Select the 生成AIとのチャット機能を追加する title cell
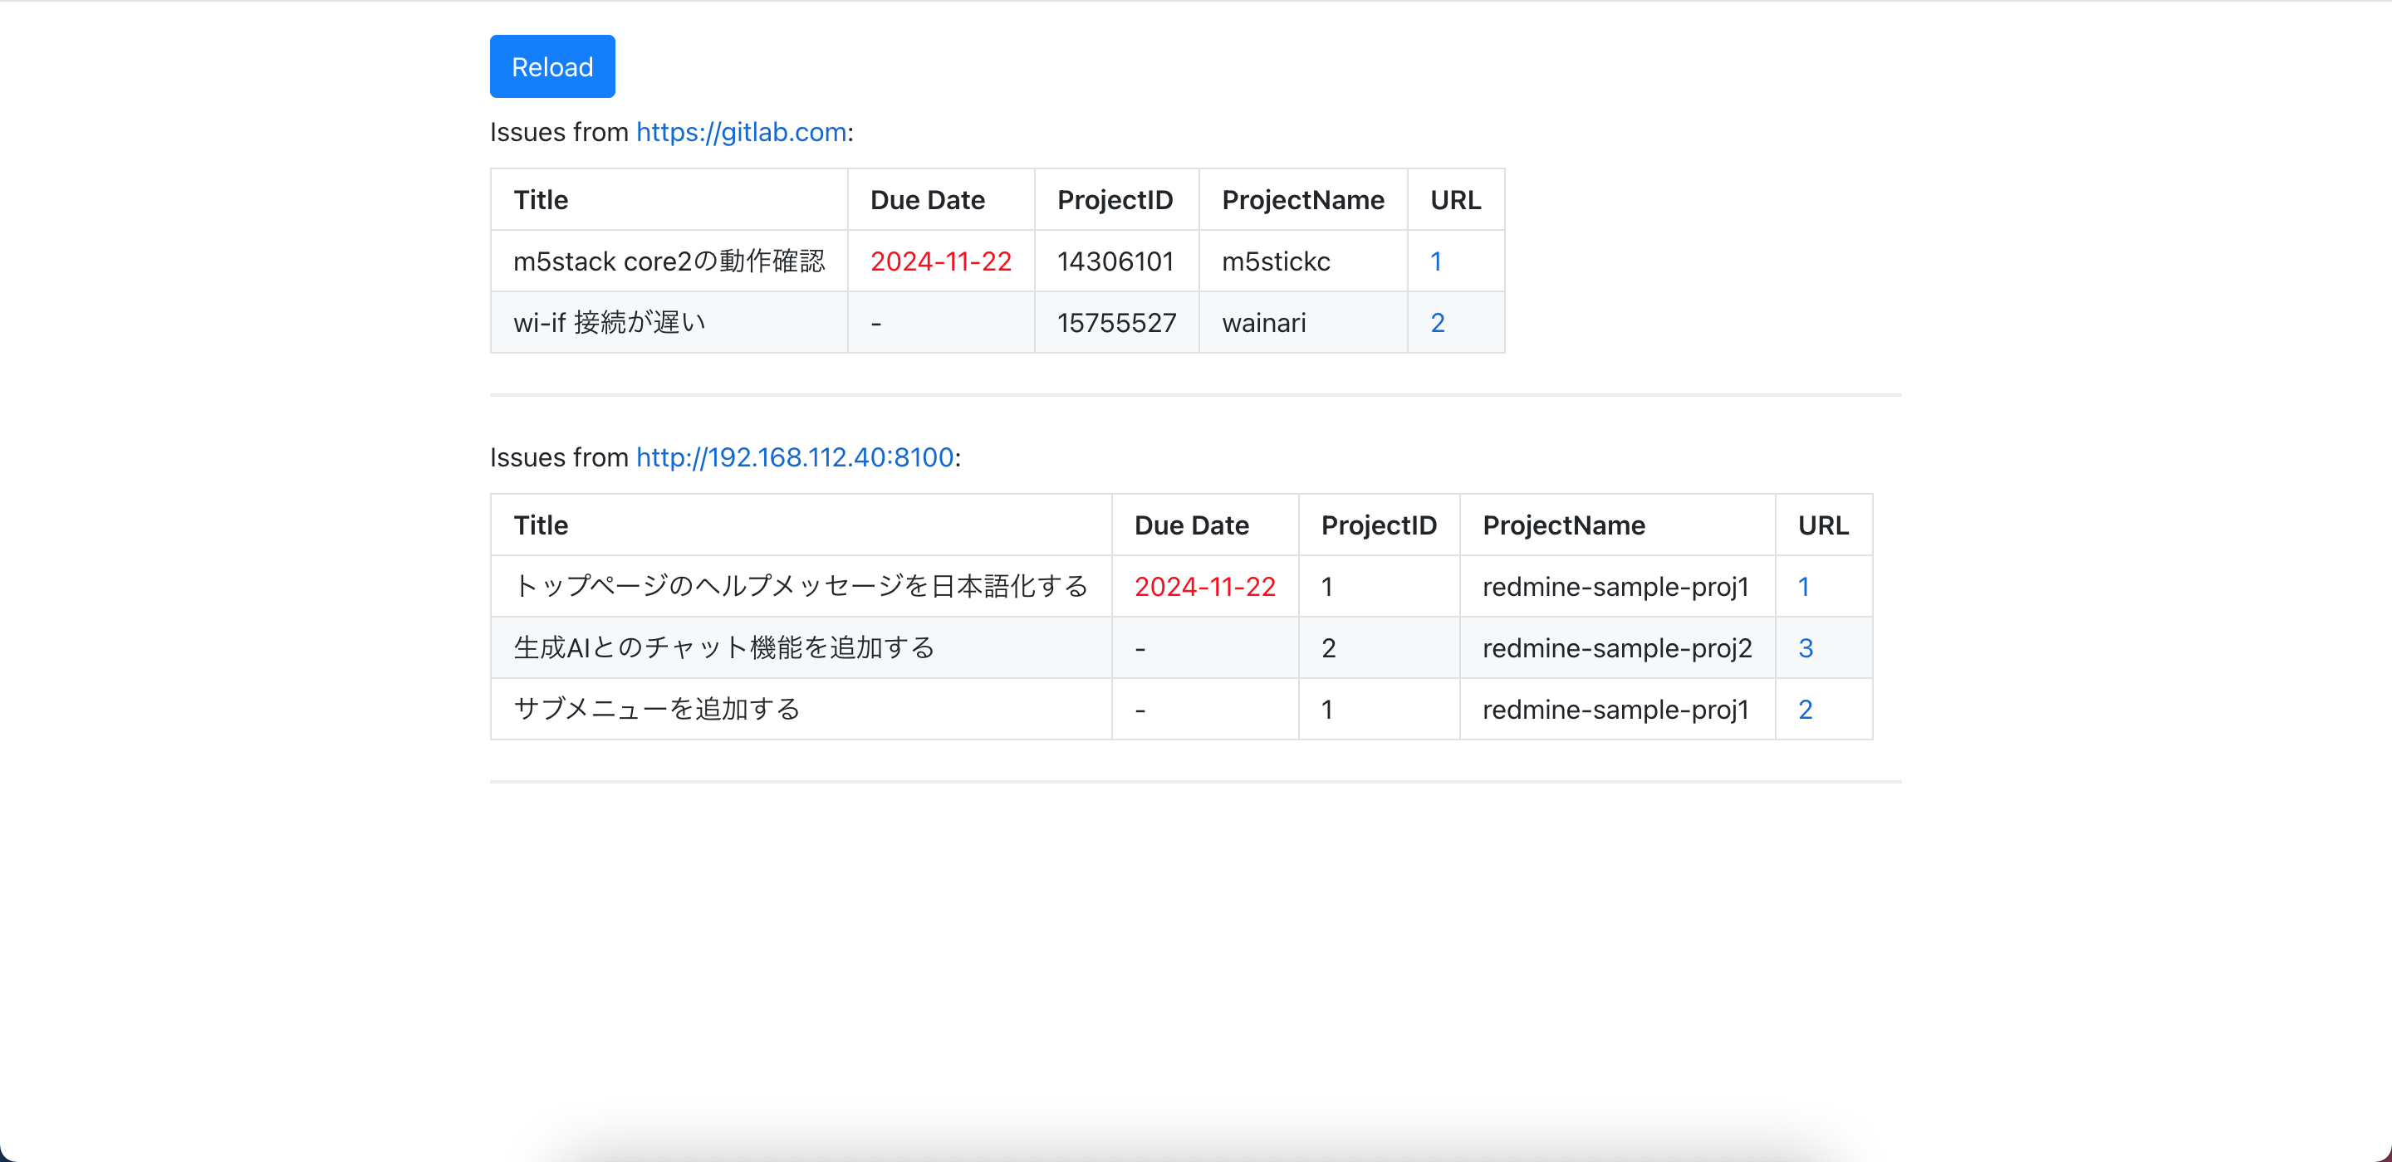Screen dimensions: 2392x1162 (723, 648)
